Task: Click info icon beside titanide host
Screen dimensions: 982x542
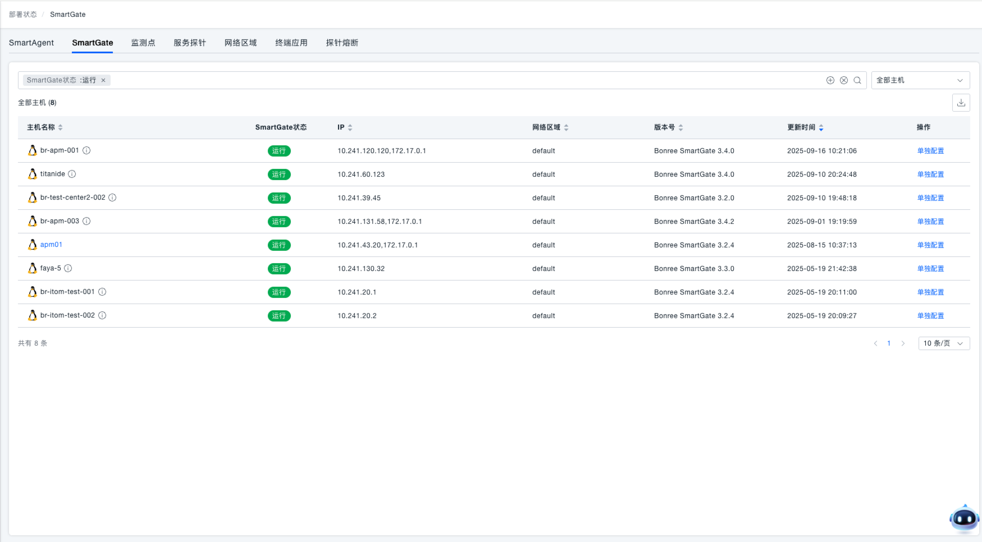Action: tap(72, 174)
